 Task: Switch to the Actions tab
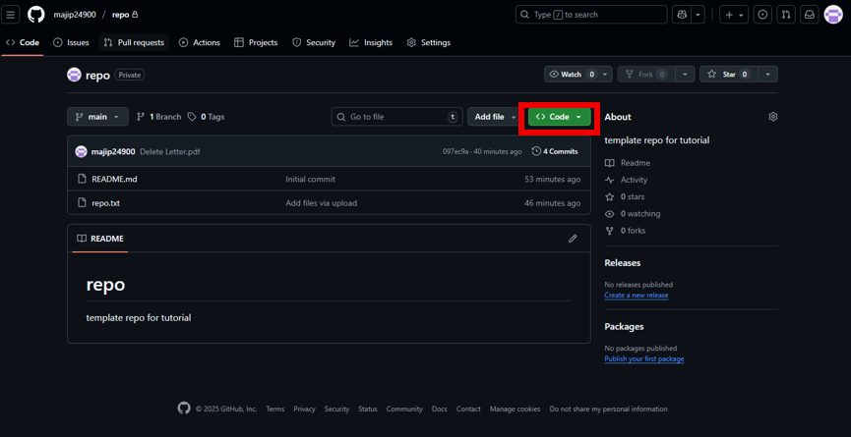pos(200,42)
